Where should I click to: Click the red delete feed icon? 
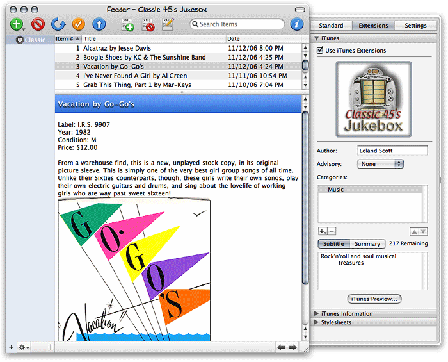coord(38,24)
